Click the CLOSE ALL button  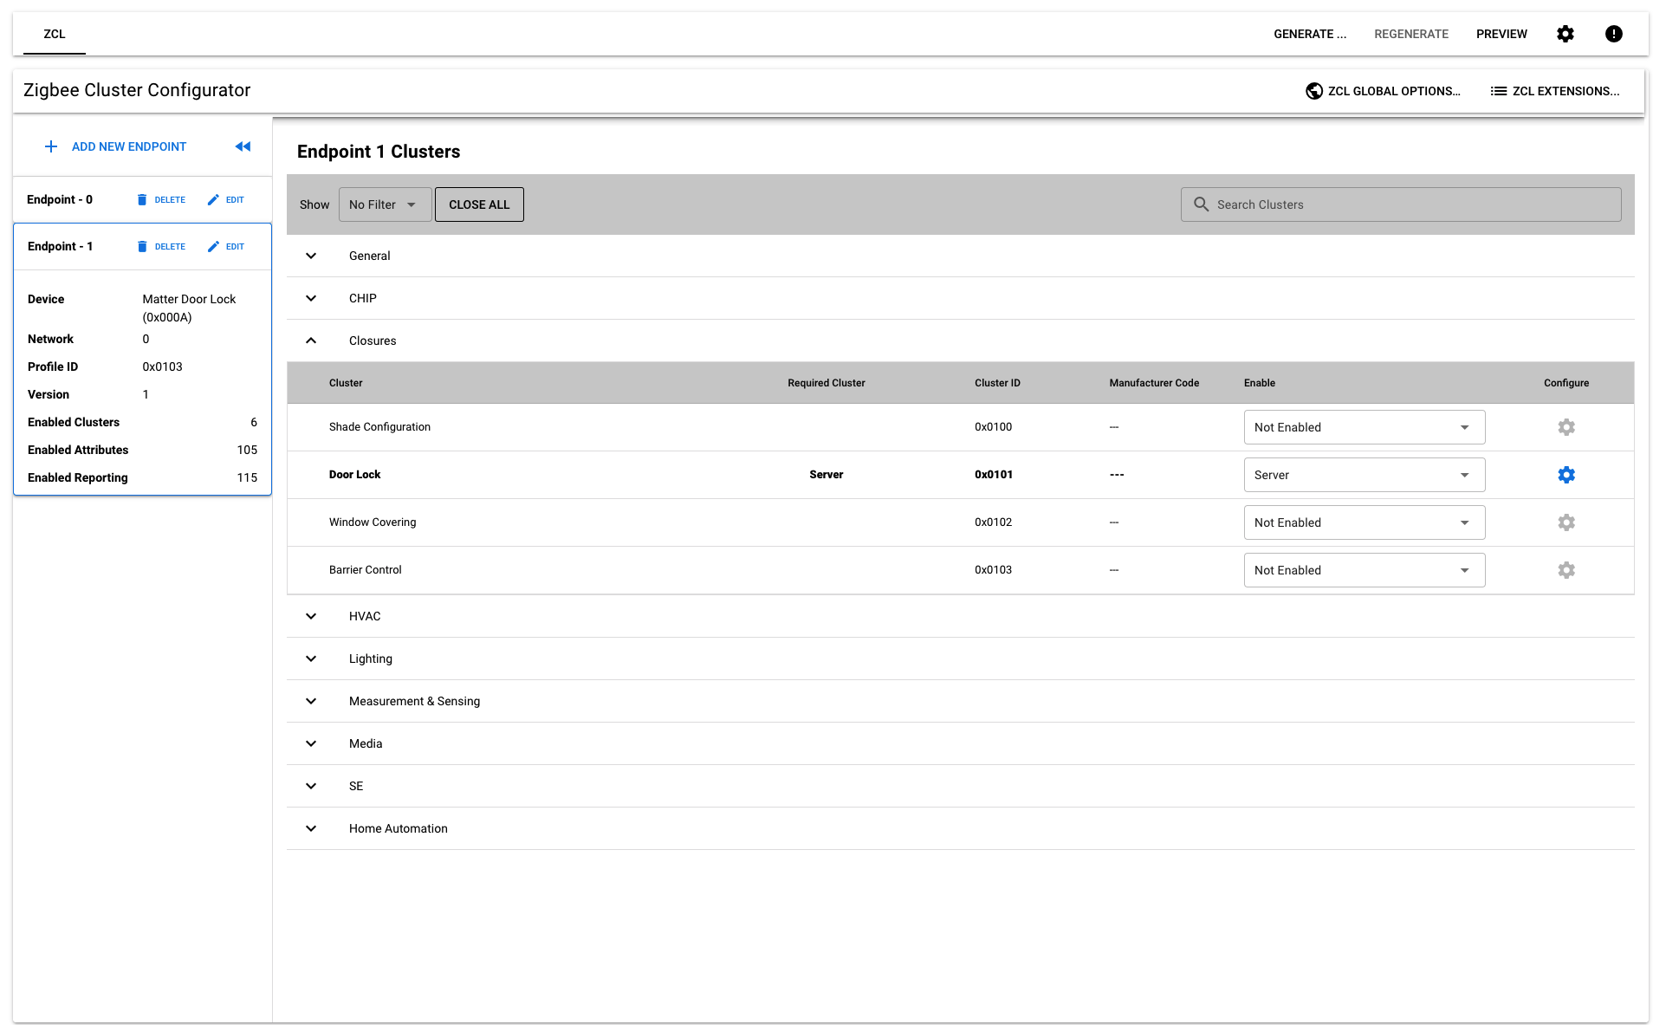[479, 204]
